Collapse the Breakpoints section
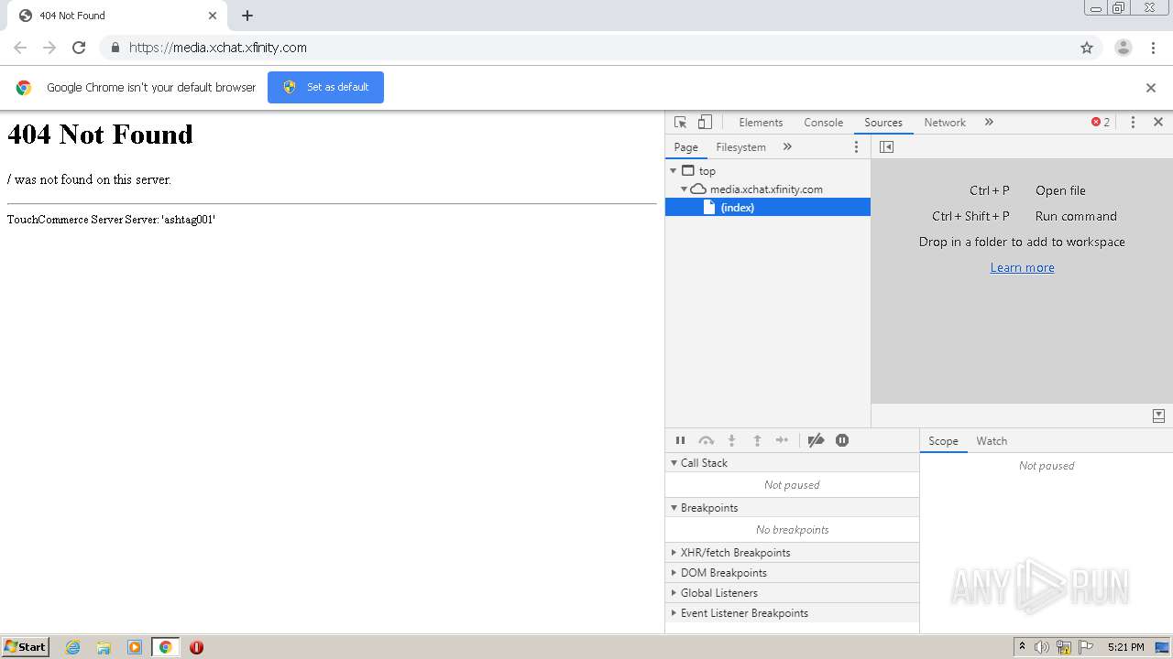Screen dimensions: 1173x659 (x=792, y=508)
